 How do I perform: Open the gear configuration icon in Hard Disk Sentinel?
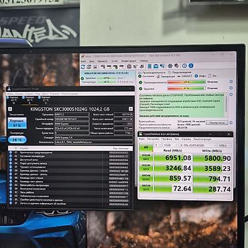click(170, 66)
